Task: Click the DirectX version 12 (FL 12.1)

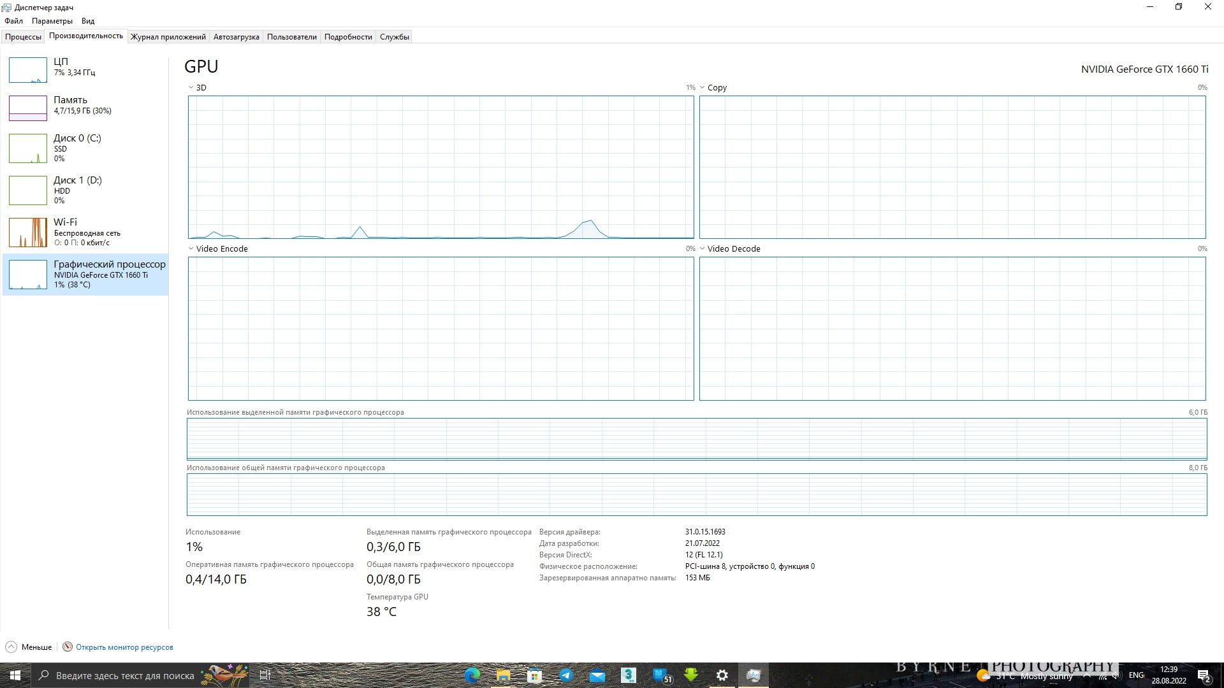Action: pyautogui.click(x=704, y=555)
